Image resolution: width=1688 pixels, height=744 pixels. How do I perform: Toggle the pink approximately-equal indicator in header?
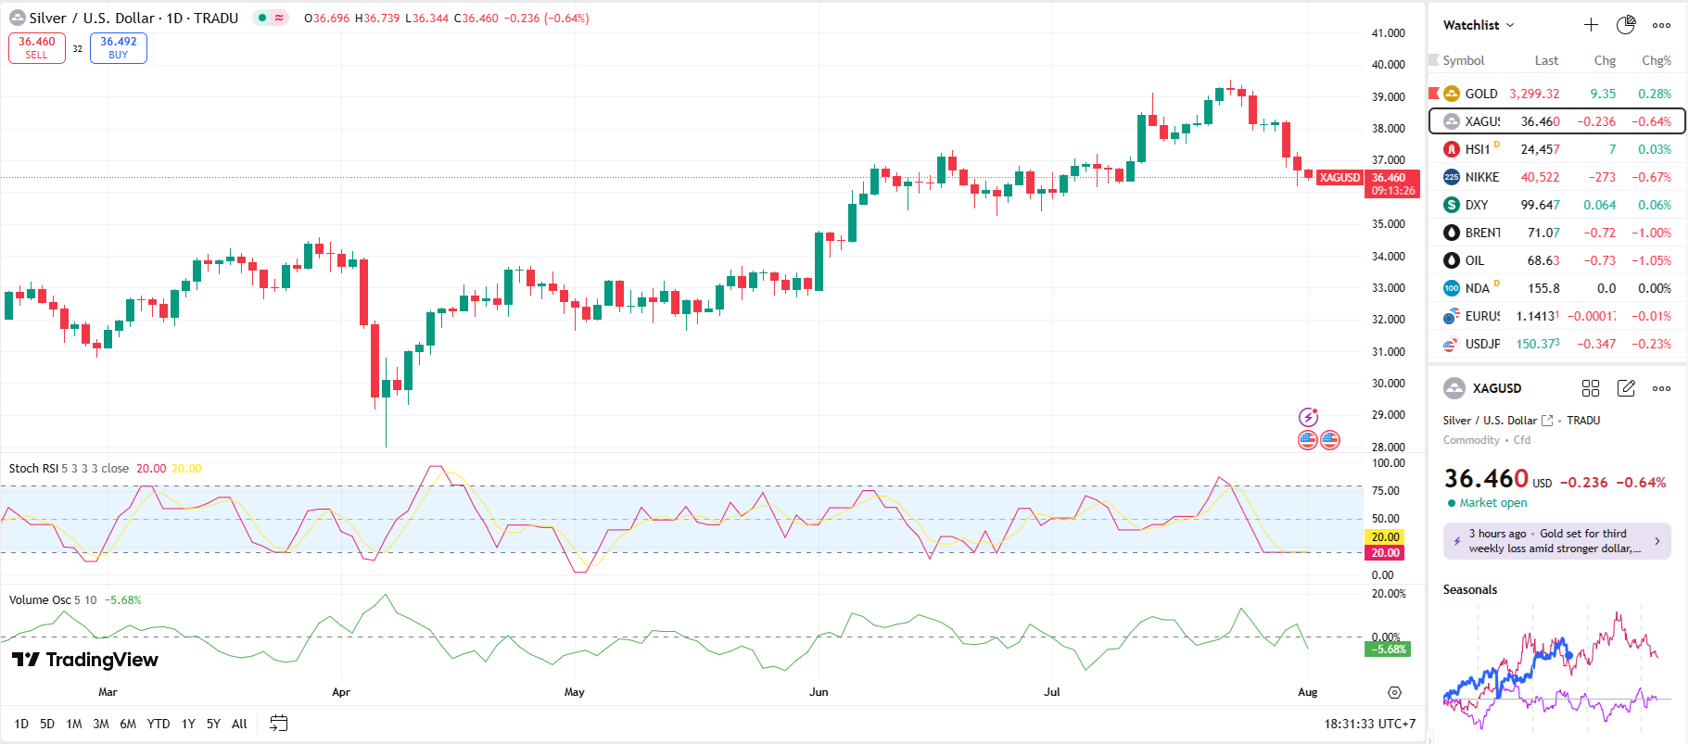279,18
